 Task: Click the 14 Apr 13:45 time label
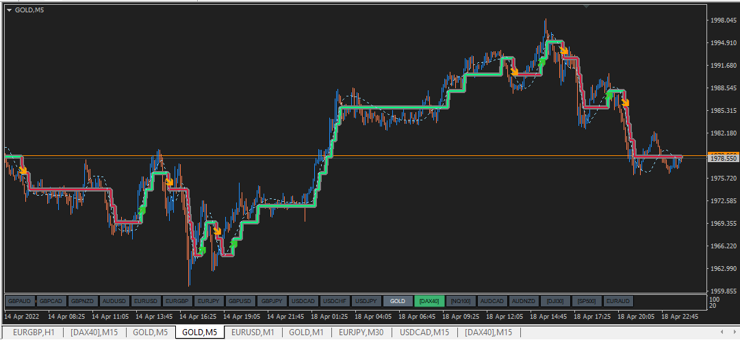click(154, 317)
